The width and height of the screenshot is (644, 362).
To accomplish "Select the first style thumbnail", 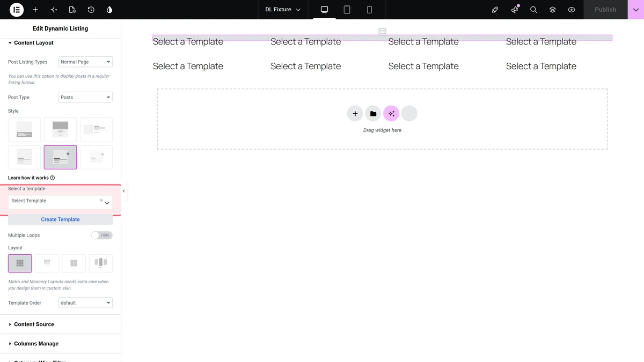I will (24, 130).
